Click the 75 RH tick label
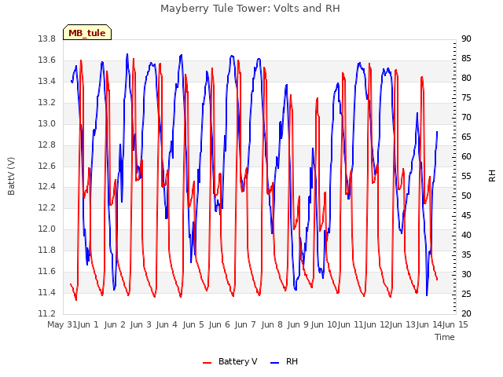The image size is (503, 377). pyautogui.click(x=466, y=97)
